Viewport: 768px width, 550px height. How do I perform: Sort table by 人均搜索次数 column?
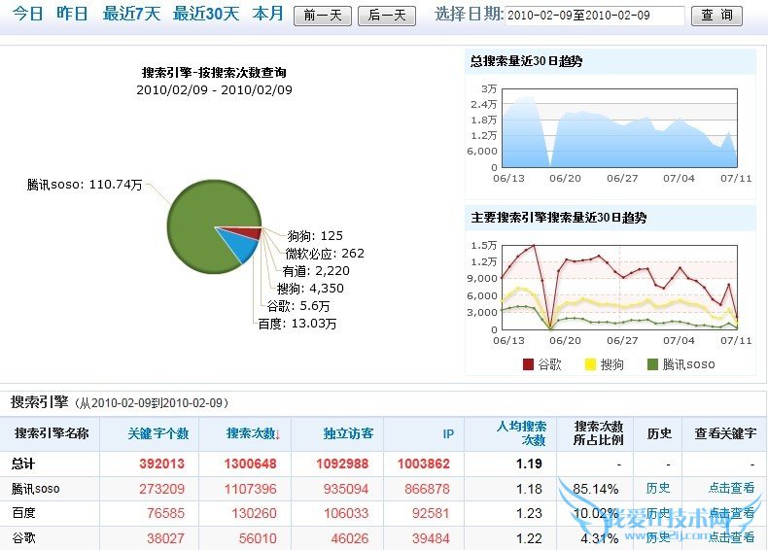click(521, 433)
